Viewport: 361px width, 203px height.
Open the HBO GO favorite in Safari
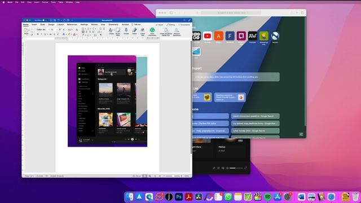[x=196, y=36]
